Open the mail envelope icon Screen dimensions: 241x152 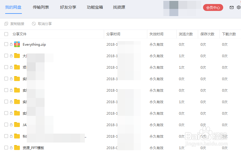232,7
